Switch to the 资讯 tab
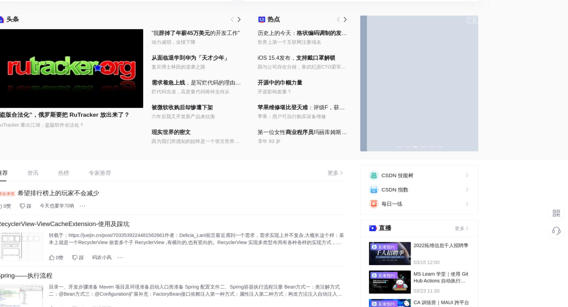The image size is (568, 307). (33, 173)
